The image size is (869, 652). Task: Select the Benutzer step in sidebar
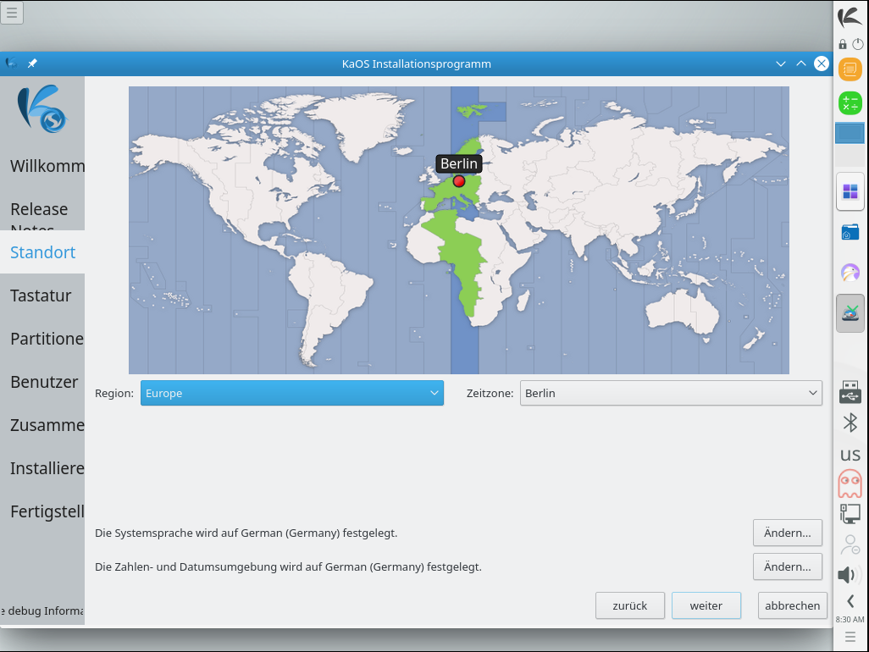(44, 382)
